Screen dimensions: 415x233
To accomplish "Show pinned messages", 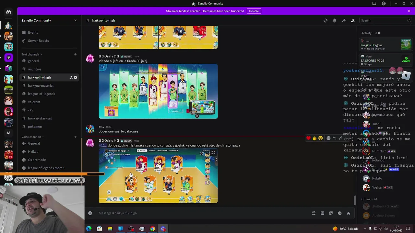I will click(x=344, y=20).
